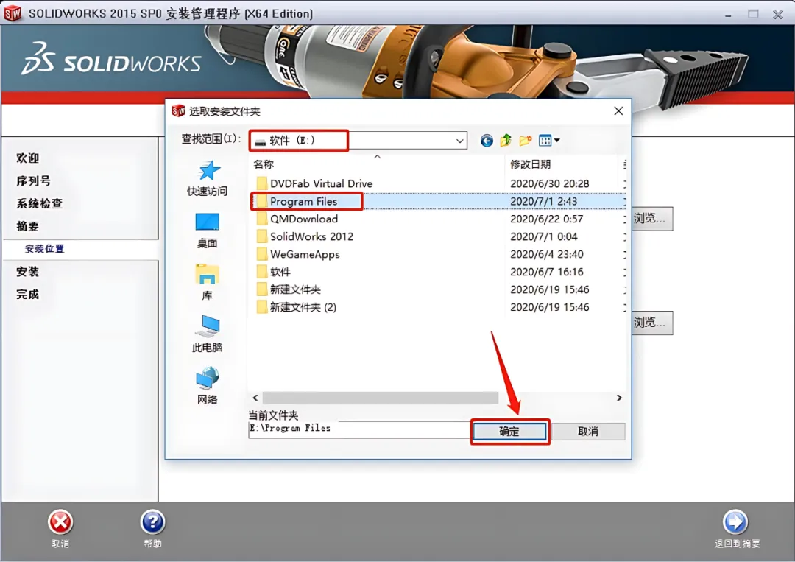The height and width of the screenshot is (562, 795).
Task: Select 网络 in the places bar
Action: [x=208, y=386]
